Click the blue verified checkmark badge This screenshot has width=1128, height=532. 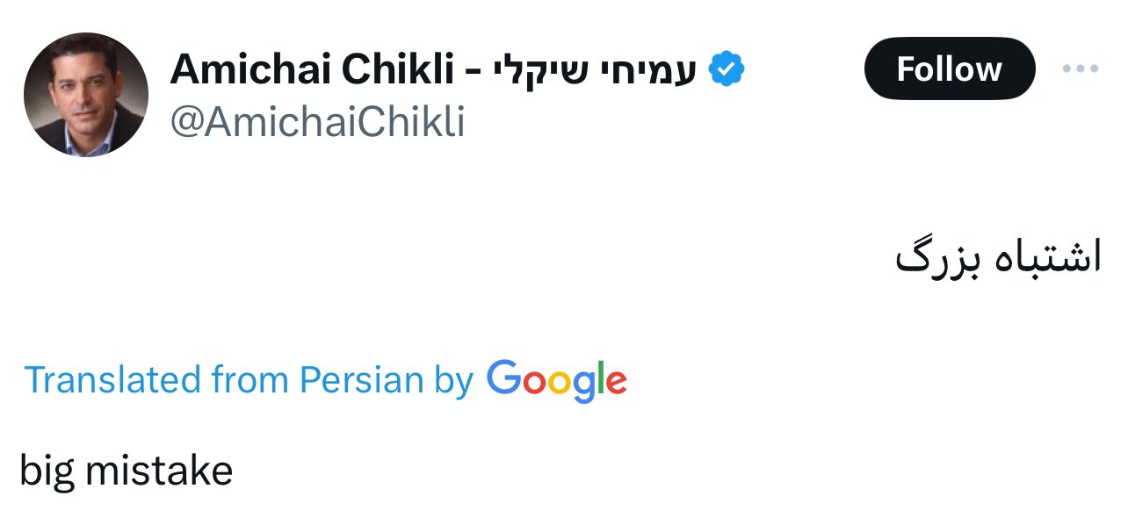coord(727,69)
